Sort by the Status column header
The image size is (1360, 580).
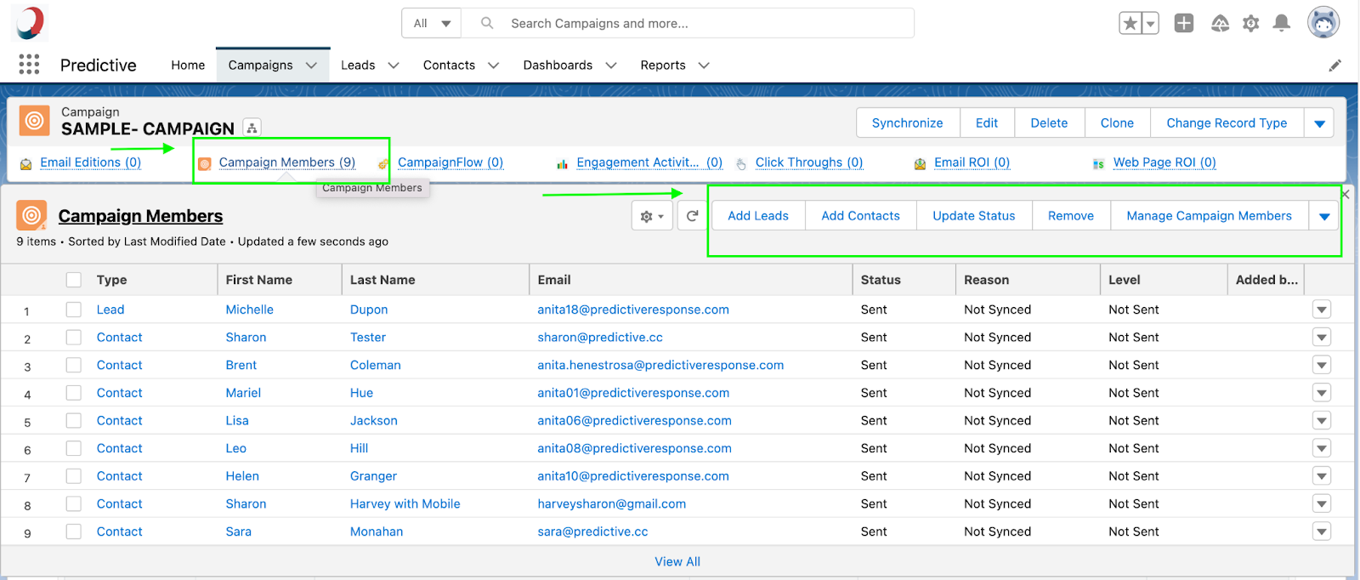(x=881, y=280)
